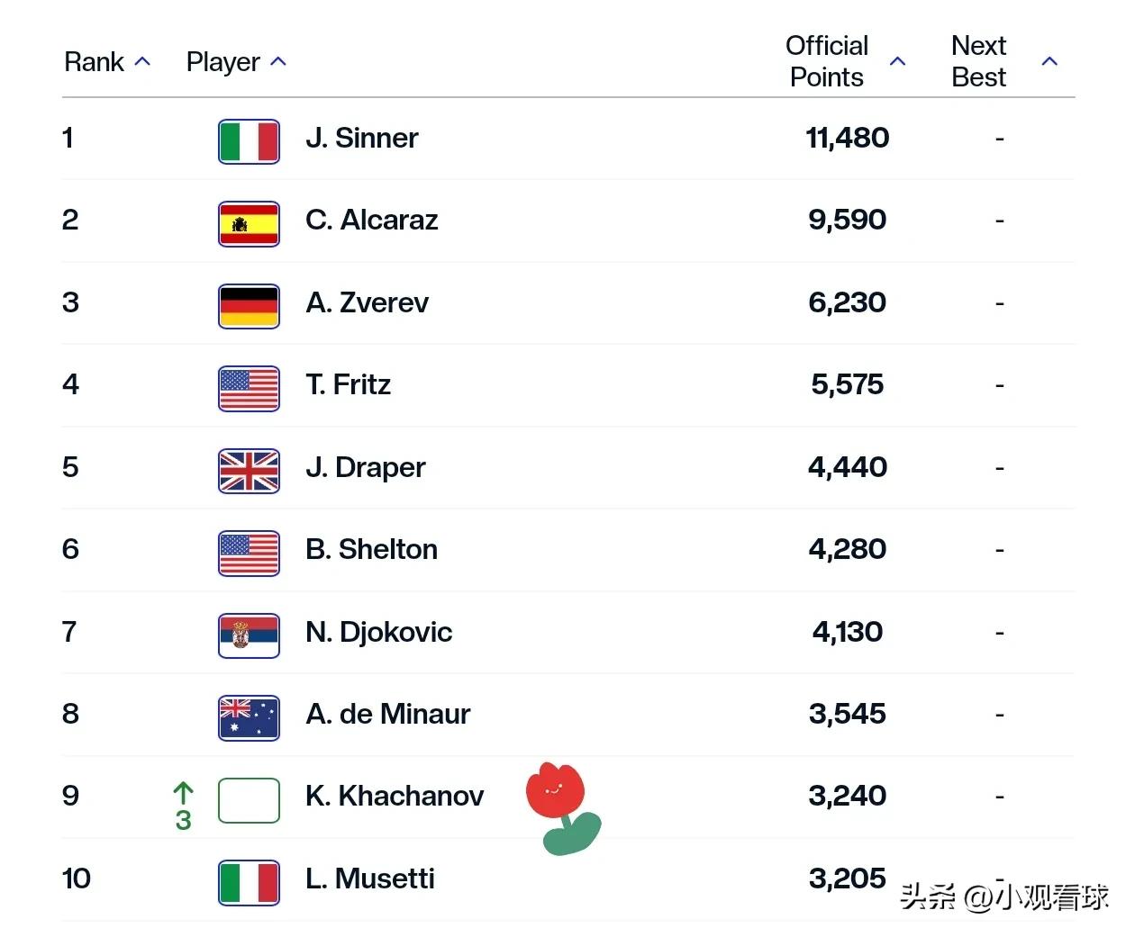Sort by Rank using its chevron

[x=142, y=62]
